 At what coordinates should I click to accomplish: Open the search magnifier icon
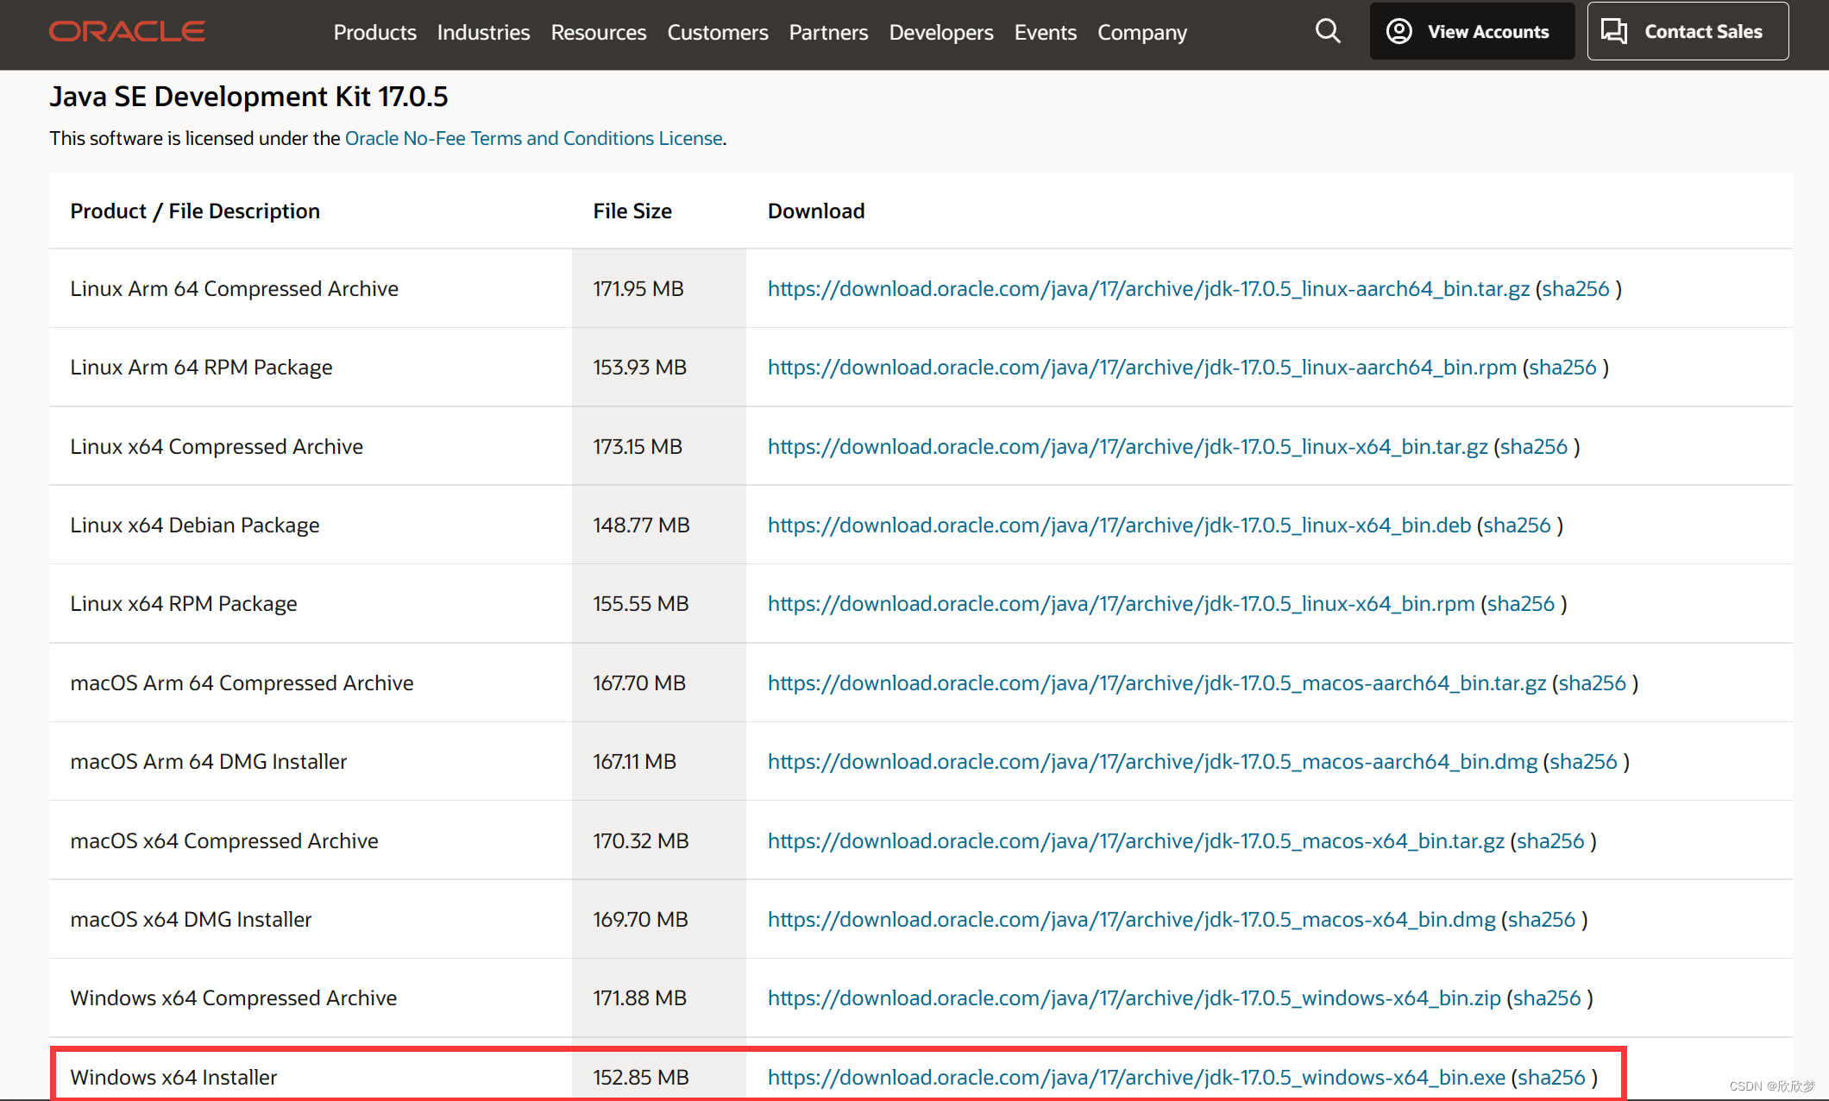pyautogui.click(x=1328, y=32)
